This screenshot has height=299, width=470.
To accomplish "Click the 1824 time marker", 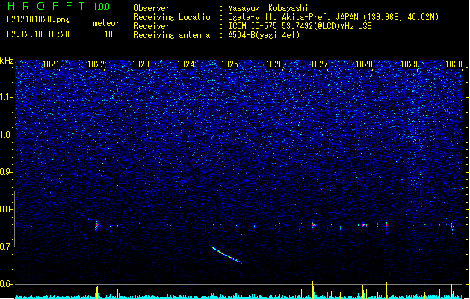I will coord(185,64).
